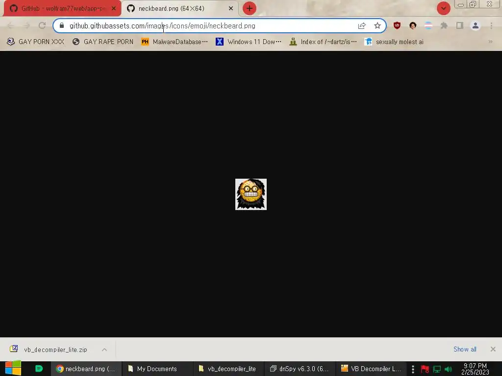Open the Windows Start menu
The height and width of the screenshot is (376, 502).
[x=13, y=368]
